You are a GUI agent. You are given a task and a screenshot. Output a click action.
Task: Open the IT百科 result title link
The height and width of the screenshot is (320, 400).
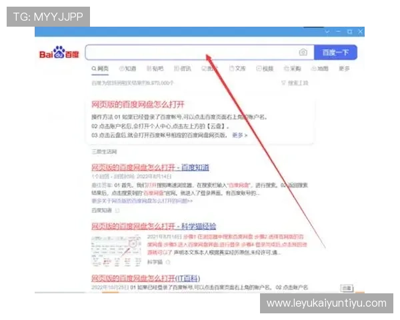click(145, 278)
